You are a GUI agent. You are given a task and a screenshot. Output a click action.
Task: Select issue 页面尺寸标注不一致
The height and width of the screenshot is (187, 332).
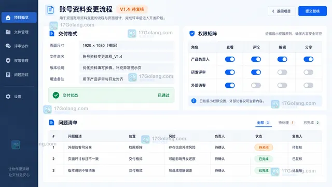click(x=83, y=159)
